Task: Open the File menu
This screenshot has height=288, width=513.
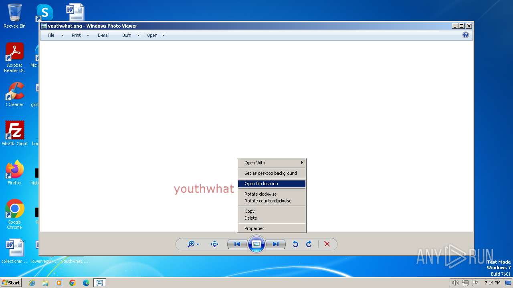Action: (51, 35)
